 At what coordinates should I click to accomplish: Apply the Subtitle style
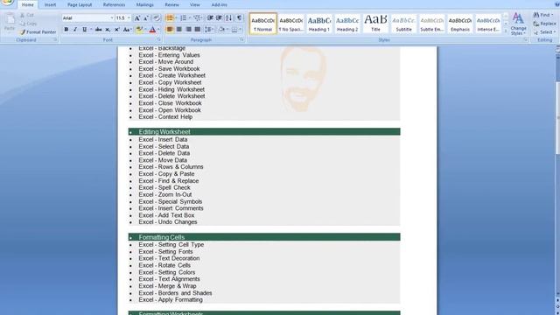pyautogui.click(x=403, y=24)
